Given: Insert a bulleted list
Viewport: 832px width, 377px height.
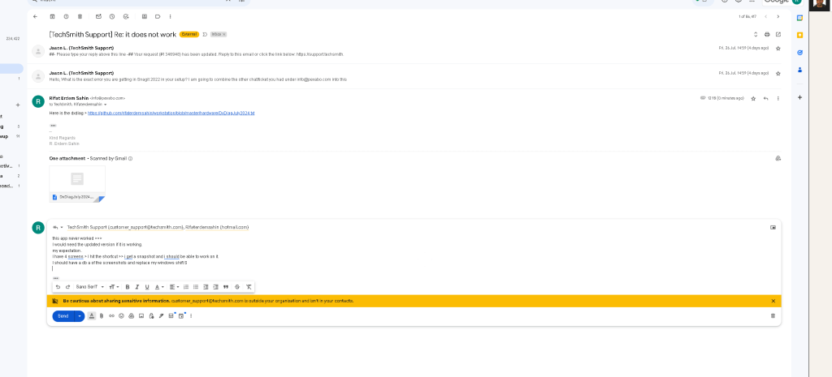Looking at the screenshot, I should tap(196, 287).
